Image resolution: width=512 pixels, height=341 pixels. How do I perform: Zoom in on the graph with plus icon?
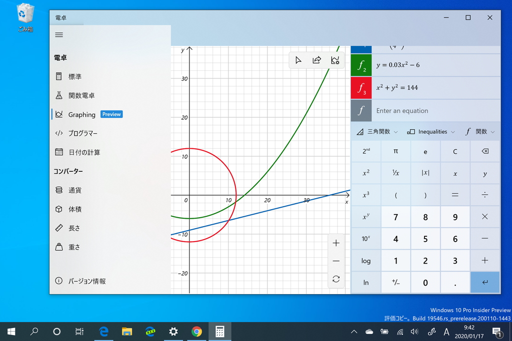click(x=336, y=243)
